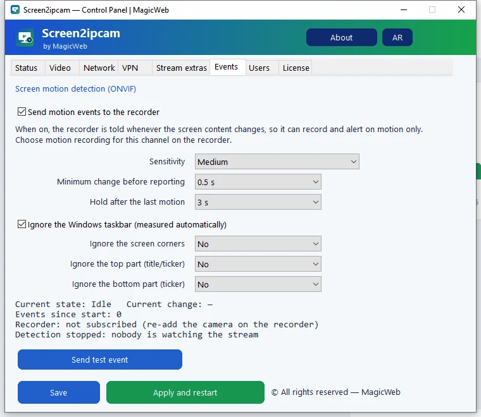Open Hold after the last motion dropdown
This screenshot has width=481, height=417.
click(x=258, y=202)
